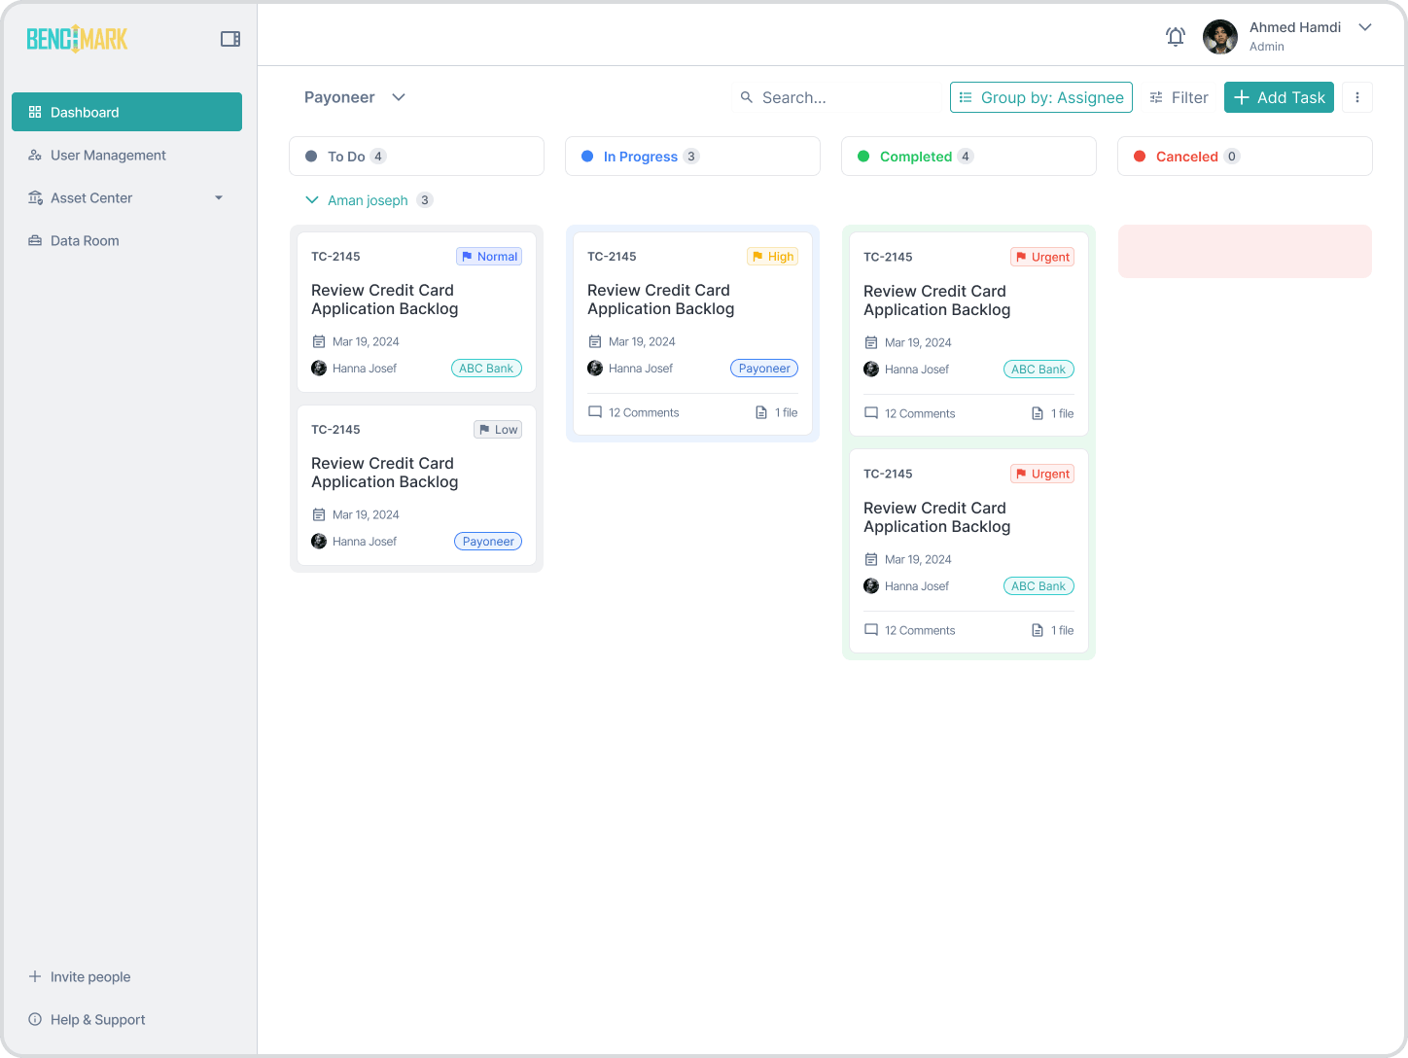Click Hanna Josef avatar on High card

point(595,369)
